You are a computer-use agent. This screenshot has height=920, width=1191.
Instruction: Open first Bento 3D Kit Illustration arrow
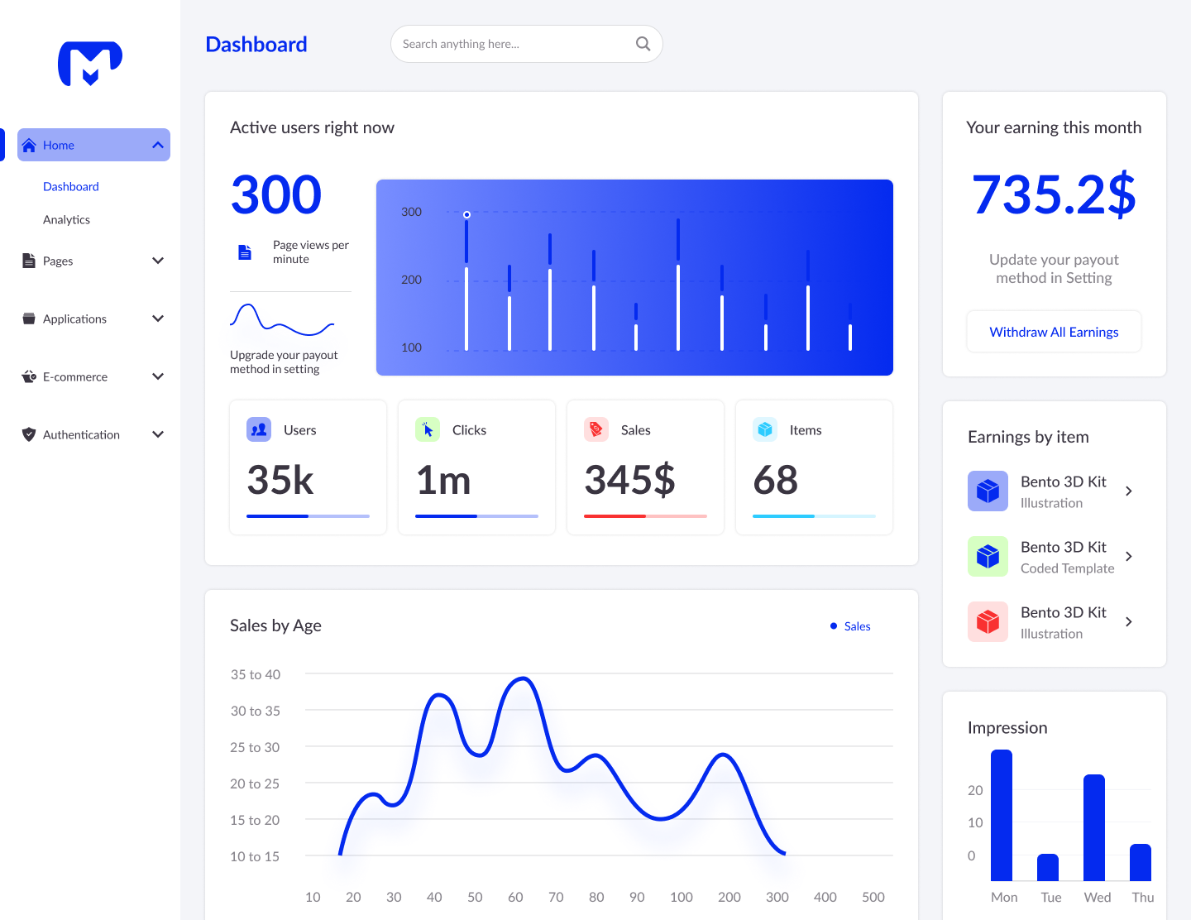(1129, 491)
